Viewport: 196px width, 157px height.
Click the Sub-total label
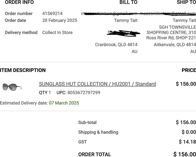click(x=87, y=122)
